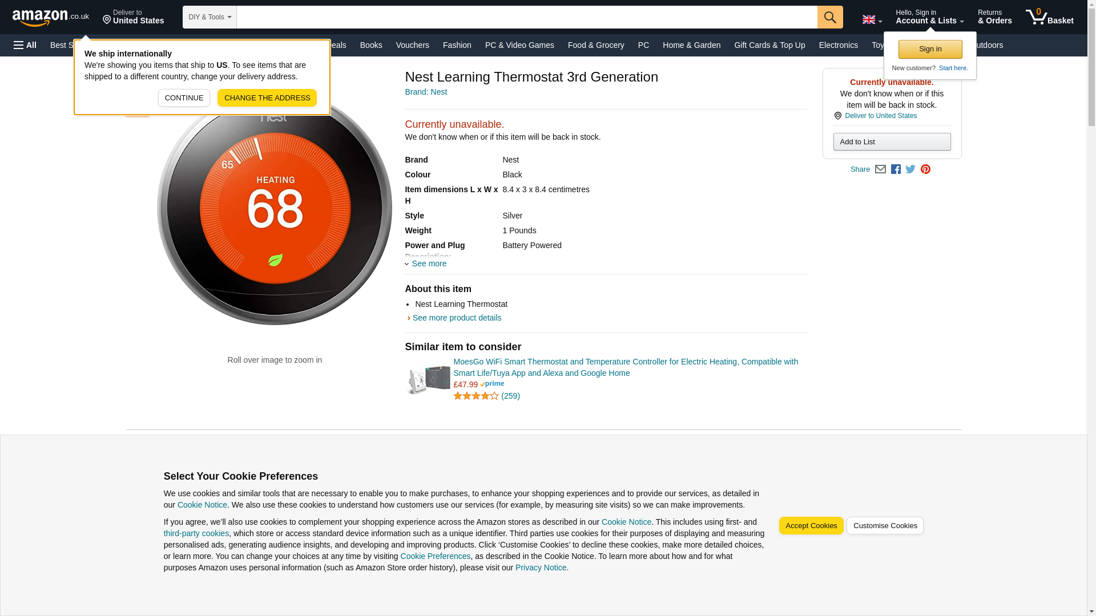Image resolution: width=1096 pixels, height=616 pixels.
Task: Open the Books navigation tab
Action: tap(371, 45)
